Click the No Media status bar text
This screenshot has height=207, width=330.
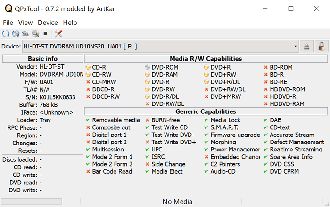tap(177, 202)
